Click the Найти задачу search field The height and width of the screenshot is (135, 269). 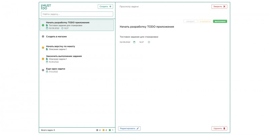(77, 14)
